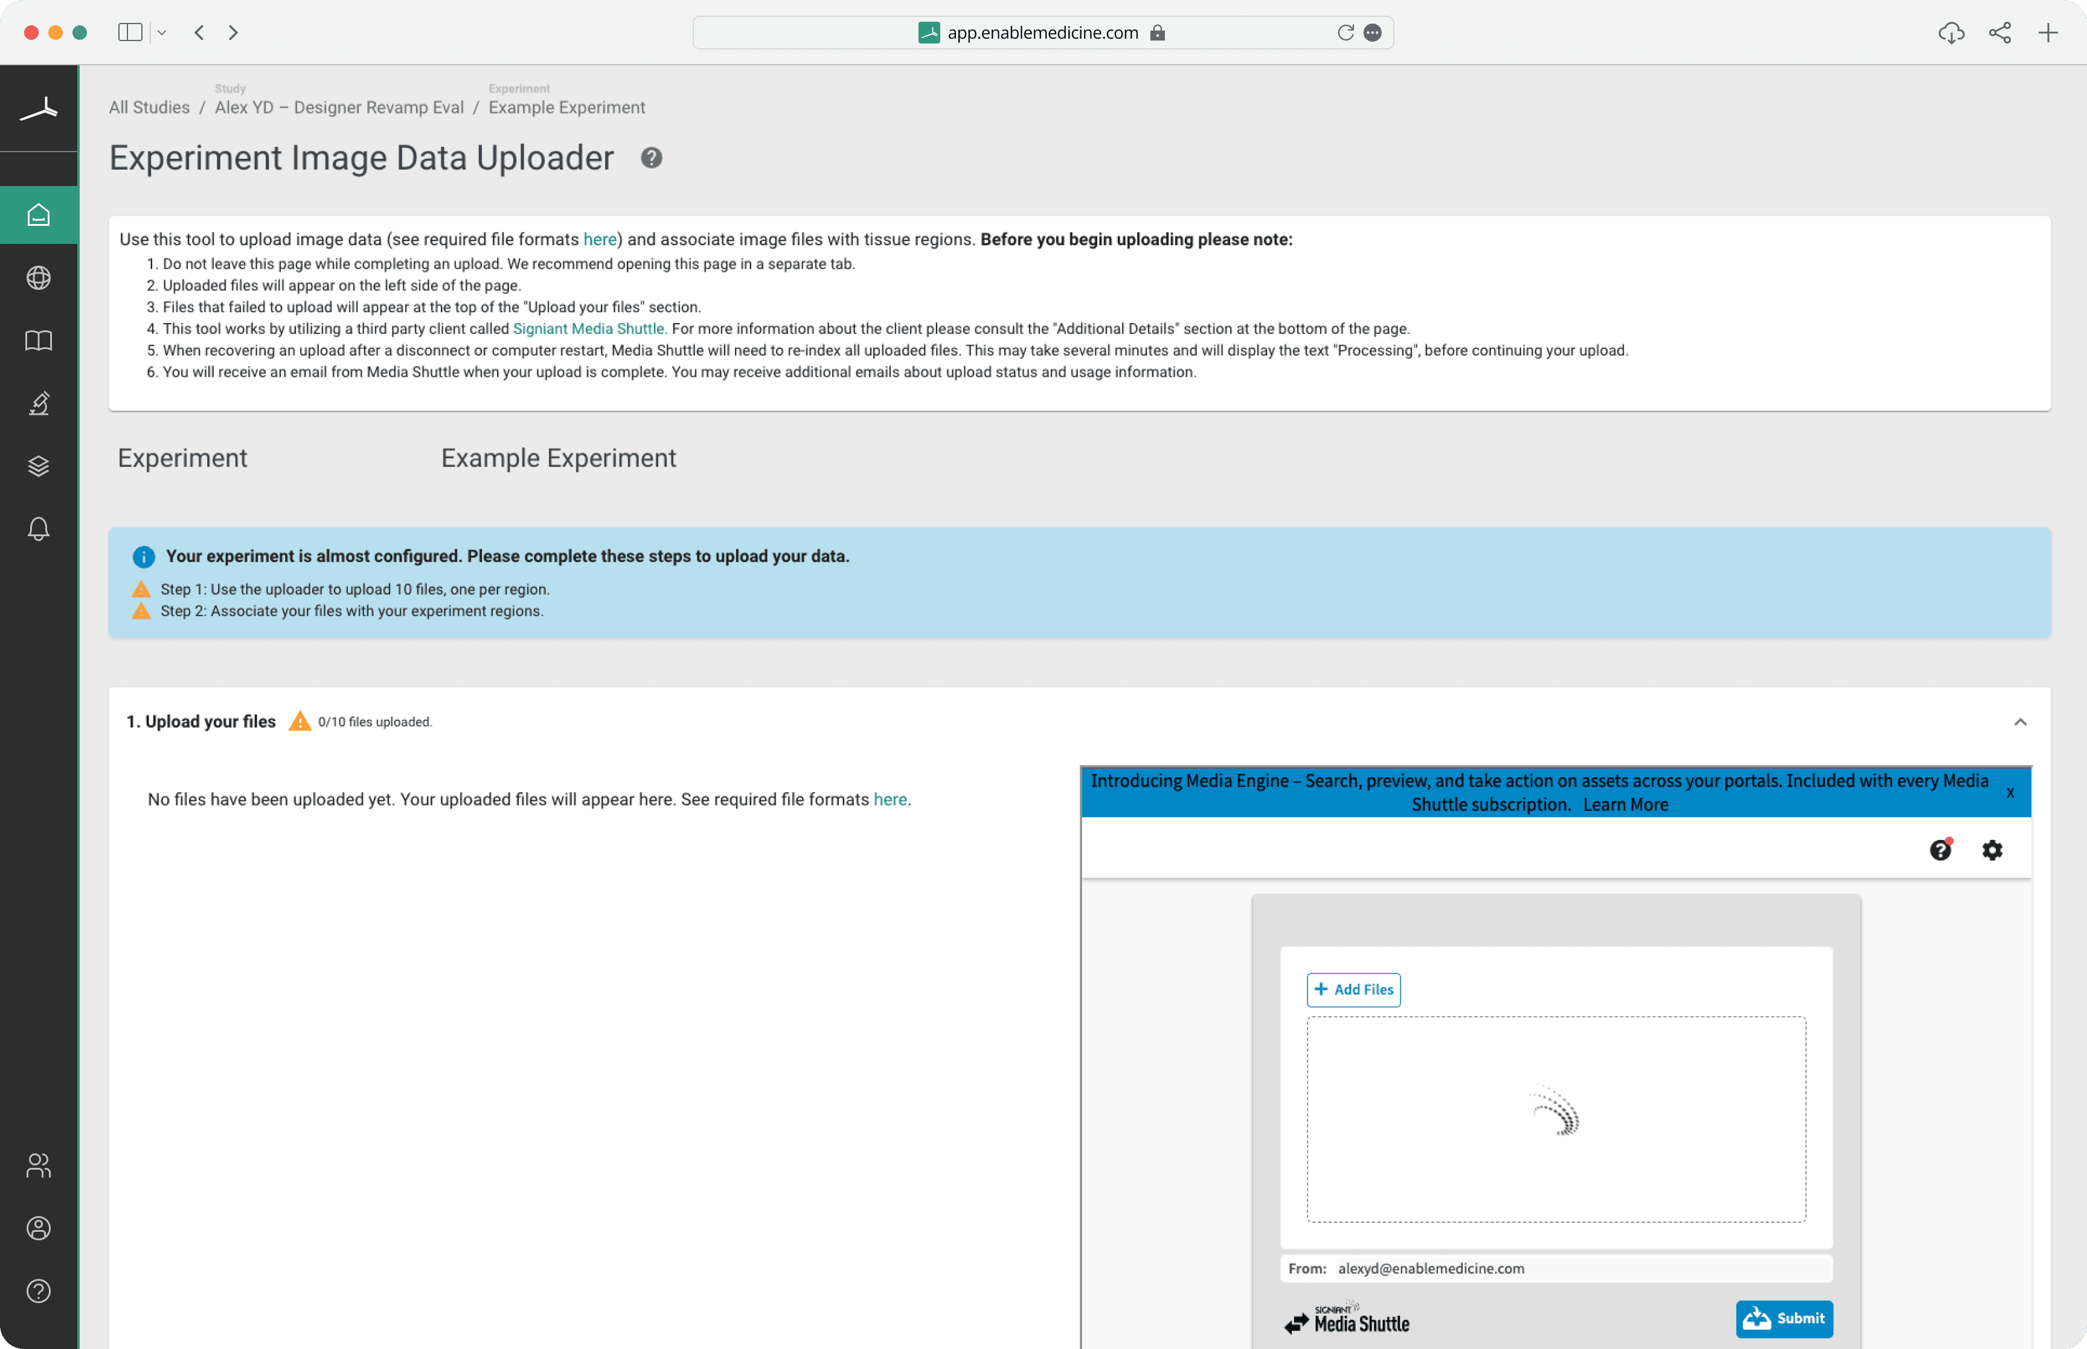
Task: Open the notifications bell icon
Action: click(x=39, y=529)
